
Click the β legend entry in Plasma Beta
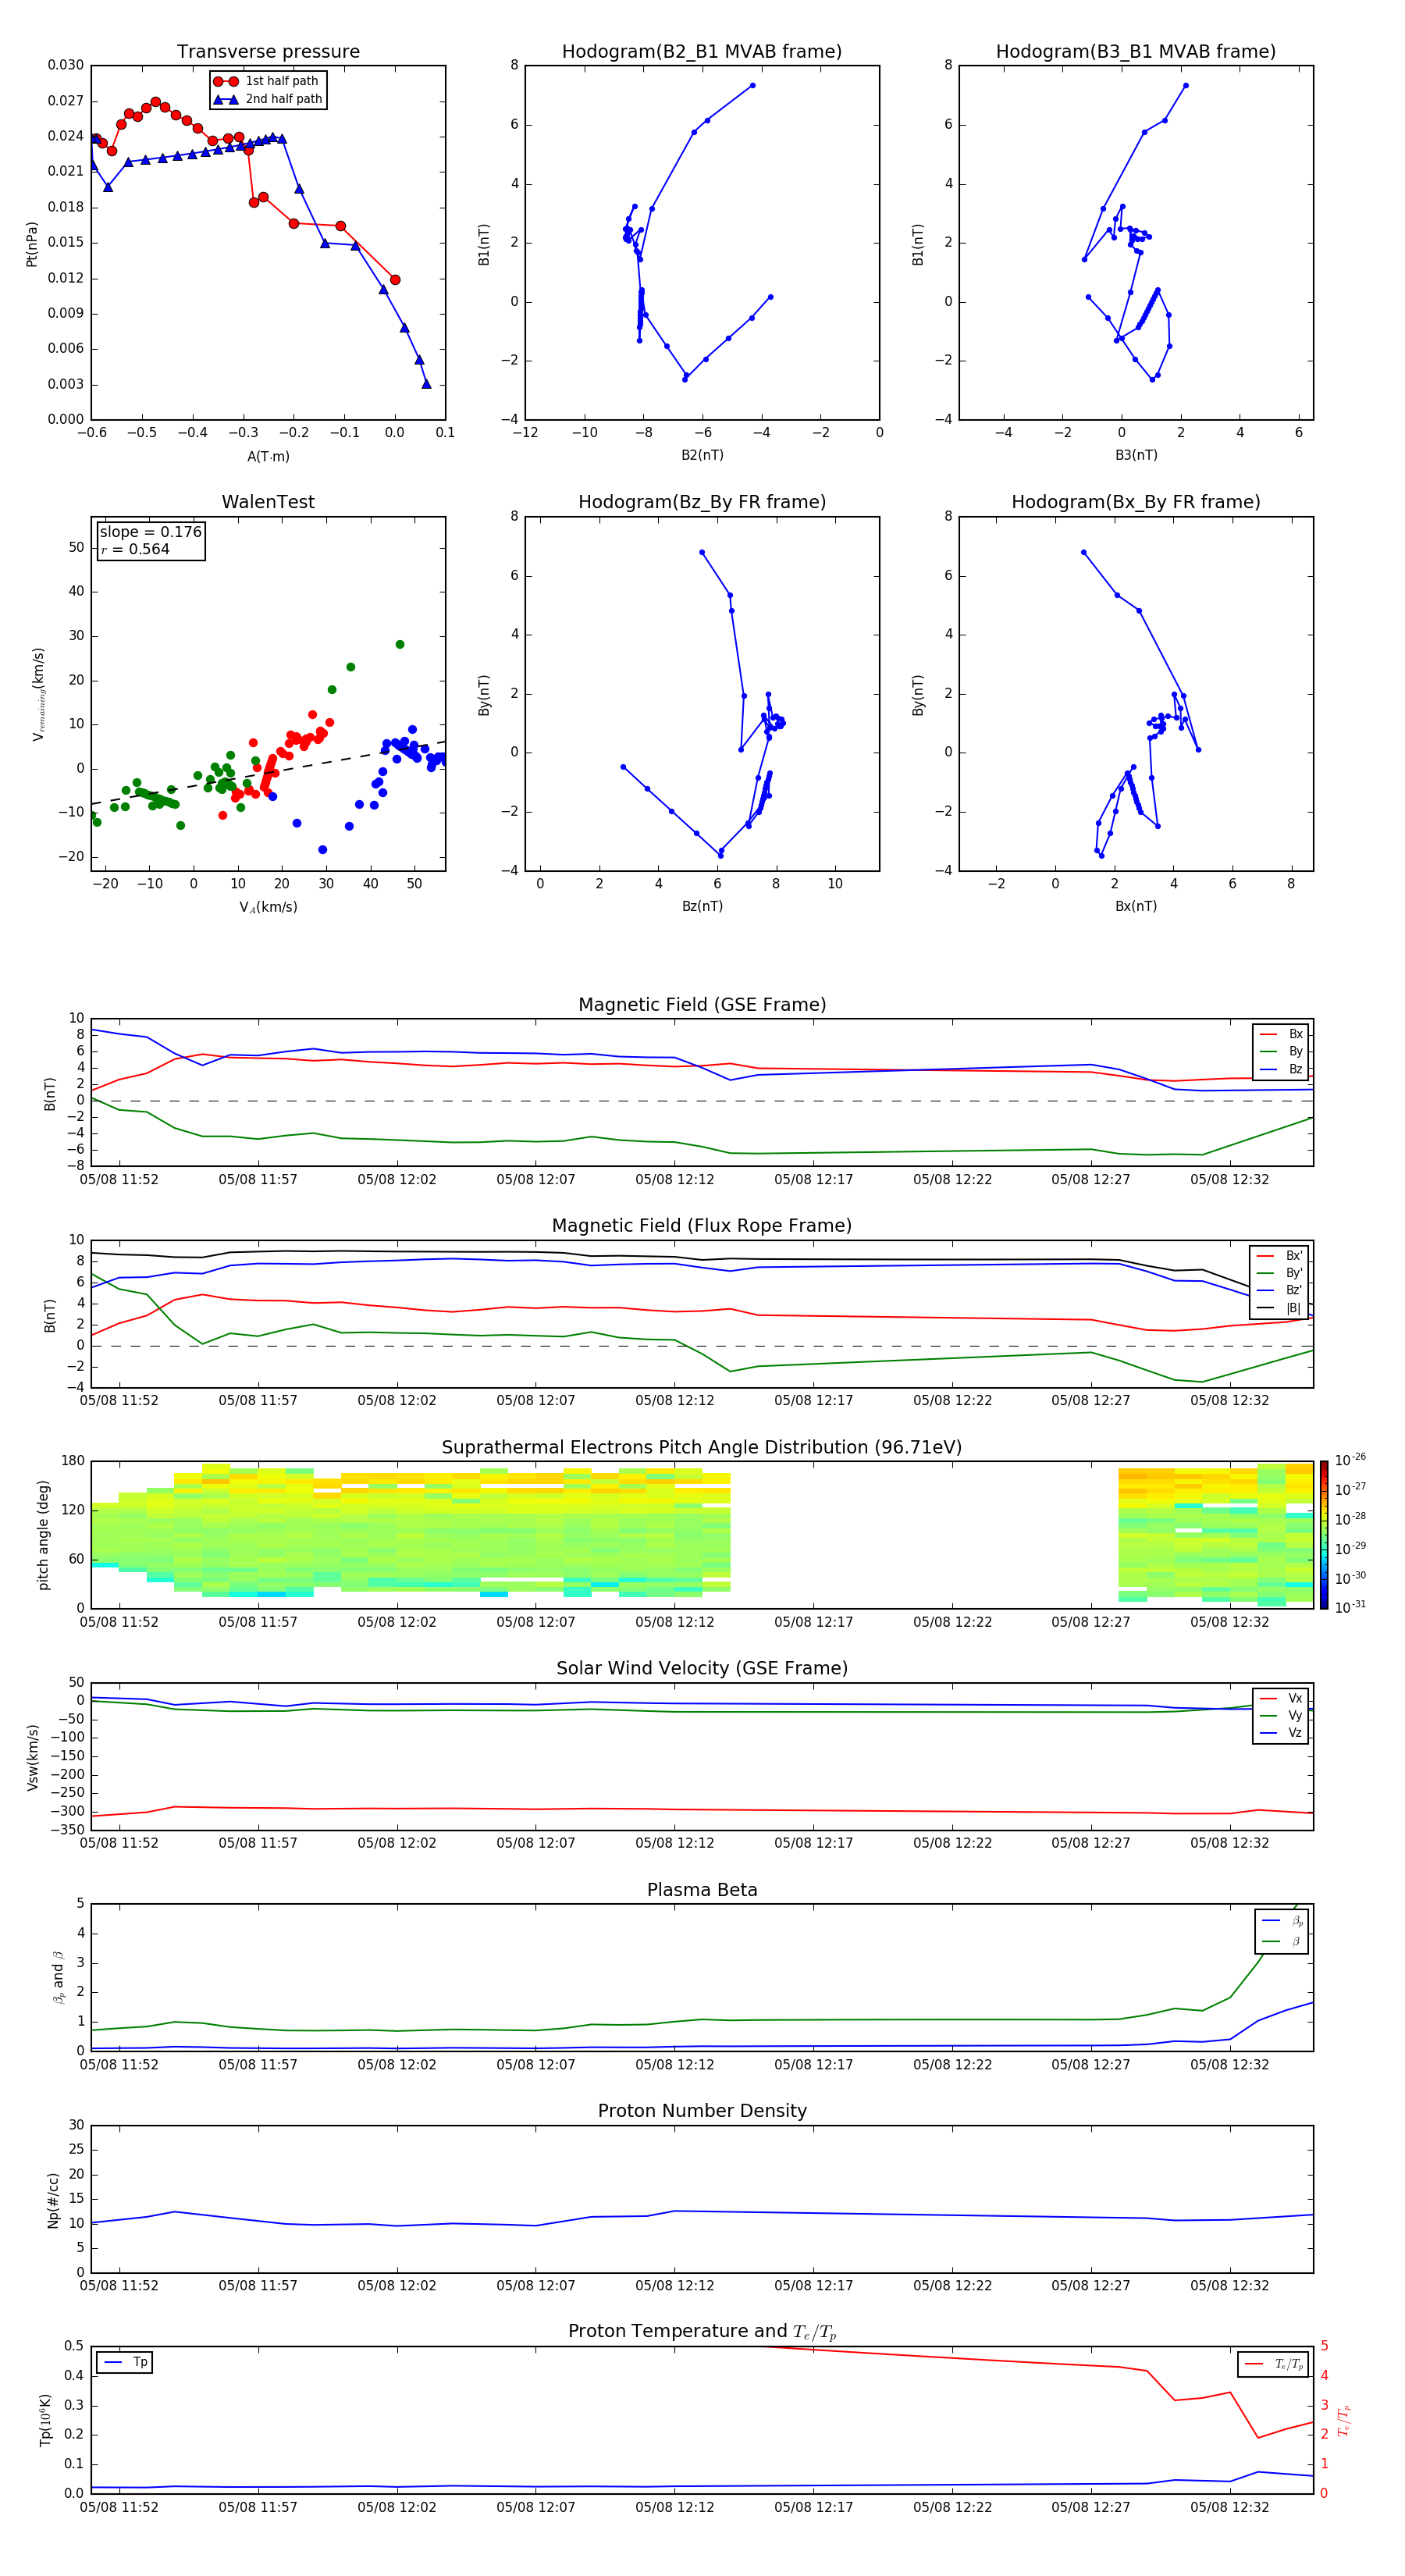[1283, 1941]
